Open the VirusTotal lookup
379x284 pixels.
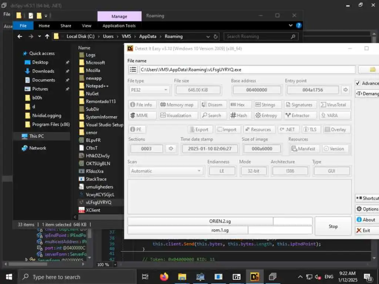tap(335, 105)
